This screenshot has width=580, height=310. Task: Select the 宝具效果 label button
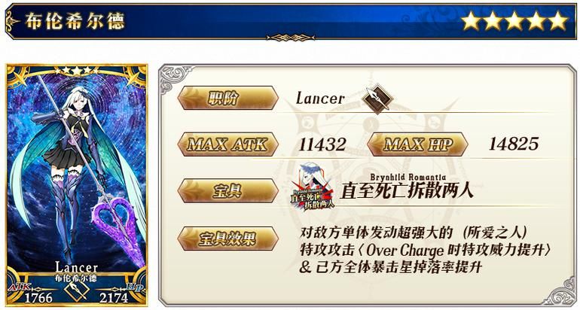point(227,239)
